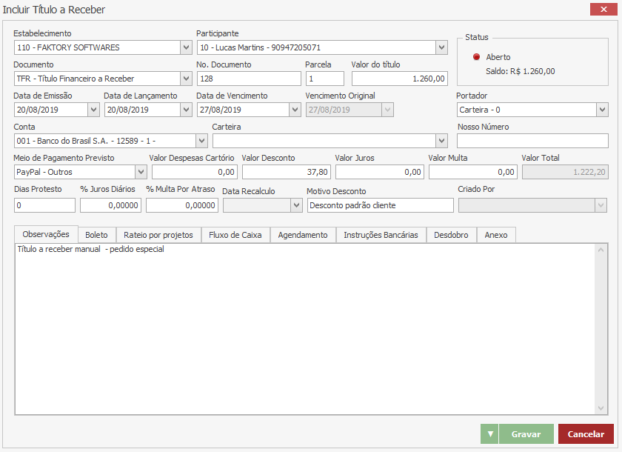Image resolution: width=622 pixels, height=452 pixels.
Task: Expand the Meio de Pagamento Previsto dropdown
Action: tap(141, 172)
